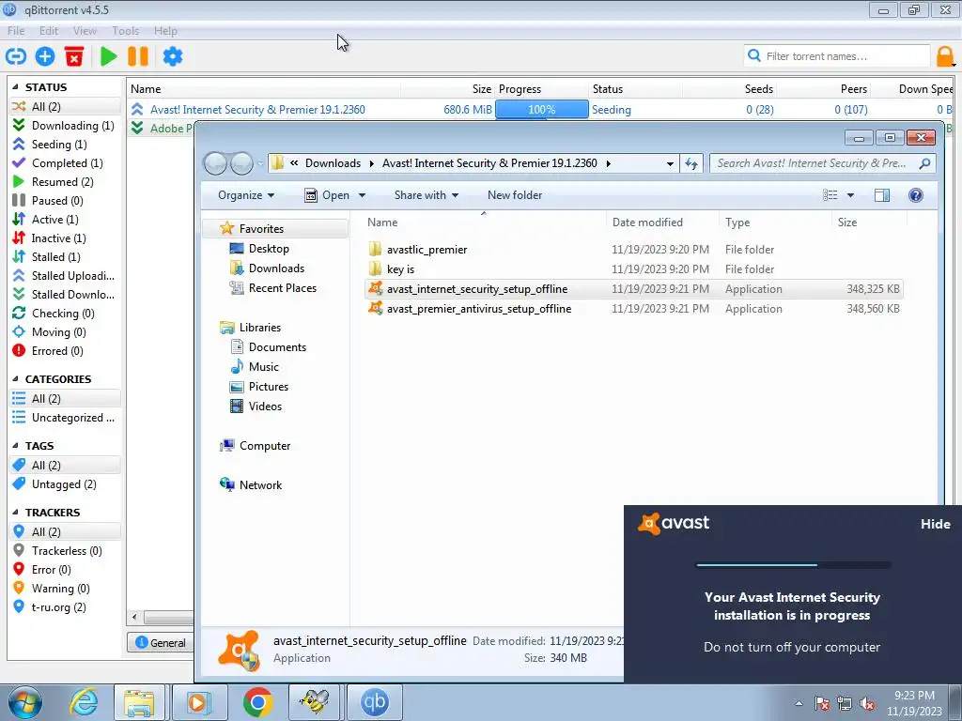
Task: Select Downloading (1) status filter
Action: click(x=65, y=125)
